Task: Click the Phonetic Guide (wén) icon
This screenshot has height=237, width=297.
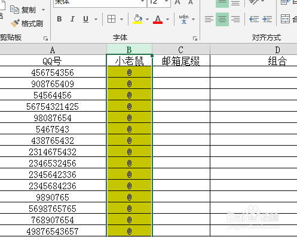Action: click(x=183, y=19)
